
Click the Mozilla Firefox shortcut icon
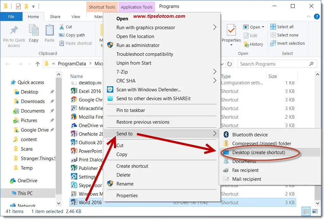tap(74, 117)
